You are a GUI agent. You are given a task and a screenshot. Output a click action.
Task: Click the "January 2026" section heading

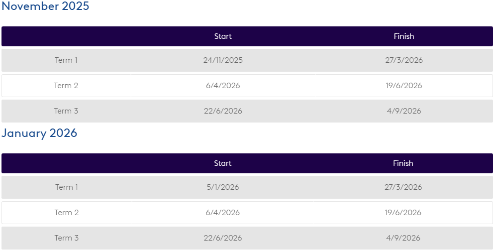pyautogui.click(x=39, y=133)
